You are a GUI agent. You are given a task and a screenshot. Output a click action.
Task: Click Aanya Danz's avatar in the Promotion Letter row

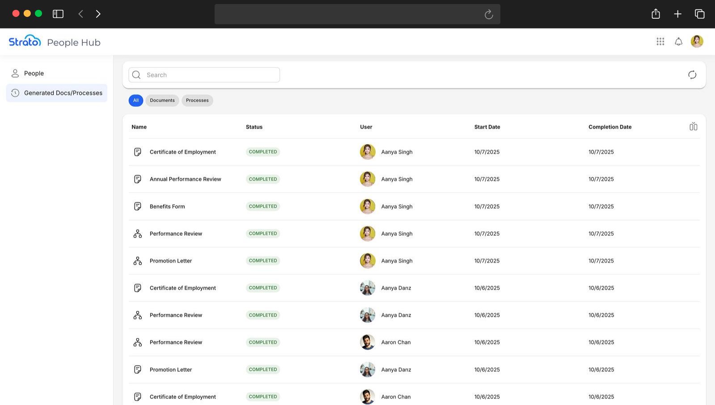click(x=368, y=370)
